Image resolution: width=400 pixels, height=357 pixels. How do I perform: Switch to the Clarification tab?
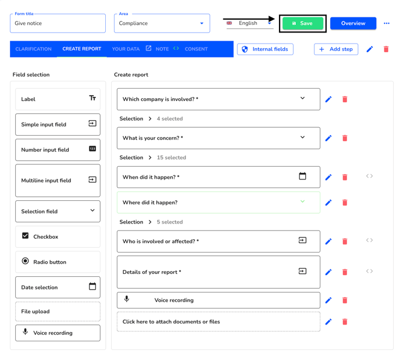(33, 49)
